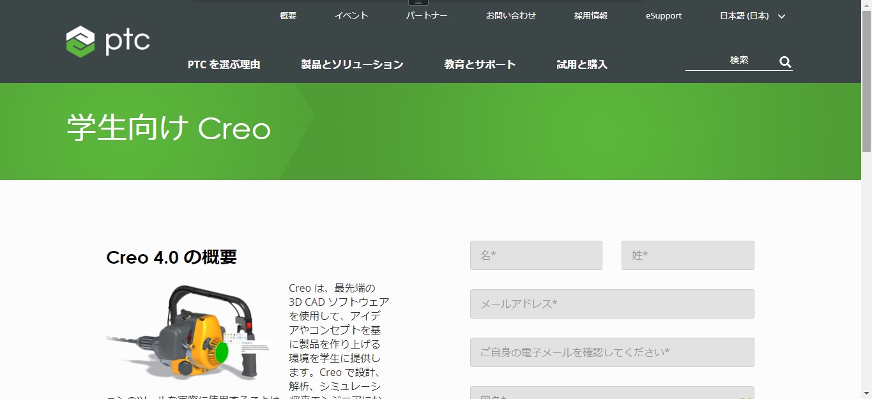Click the scrollbar up arrow
Viewport: 872px width, 399px height.
867,4
